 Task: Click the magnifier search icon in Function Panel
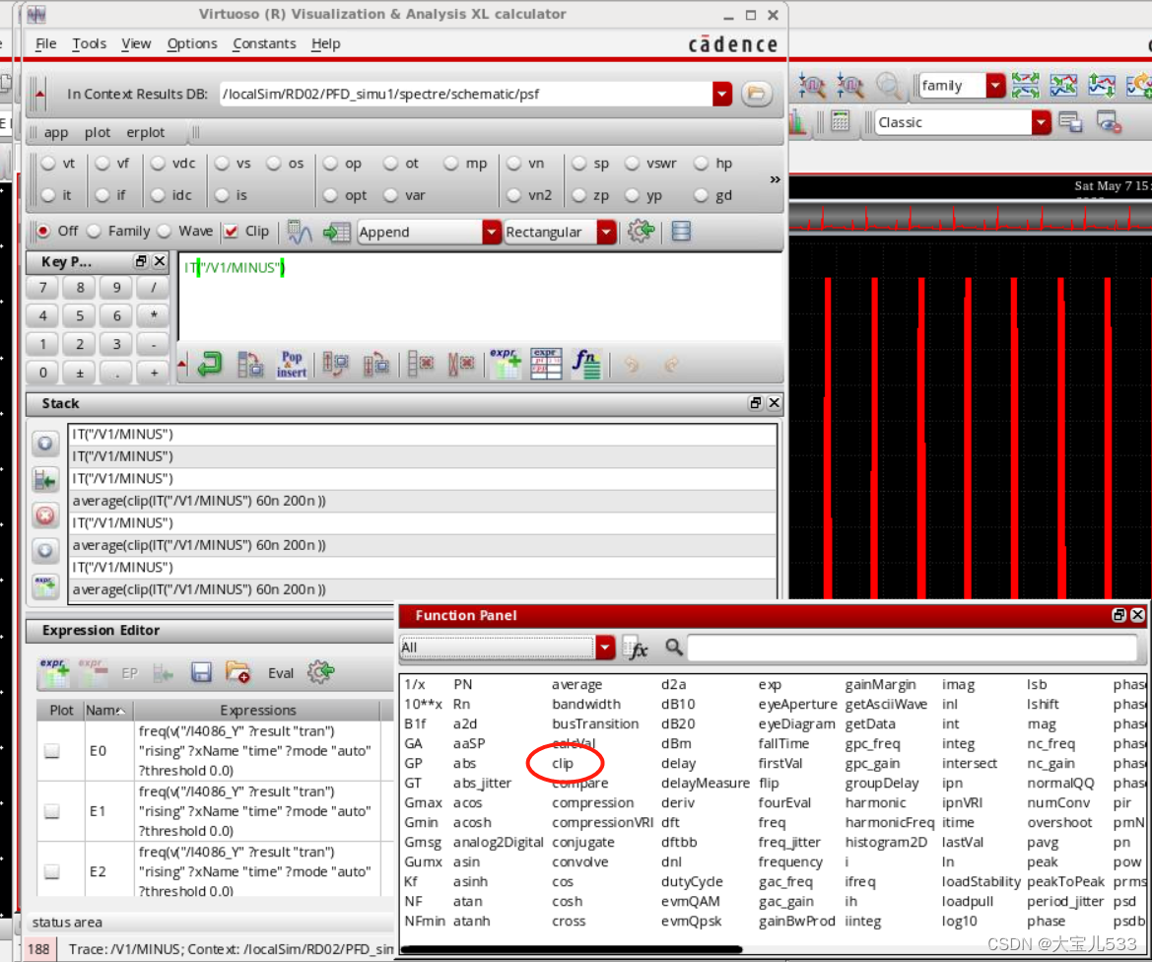point(674,648)
